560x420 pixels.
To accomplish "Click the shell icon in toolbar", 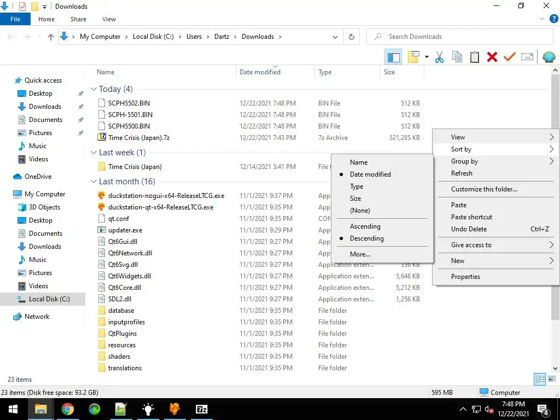I will [549, 57].
